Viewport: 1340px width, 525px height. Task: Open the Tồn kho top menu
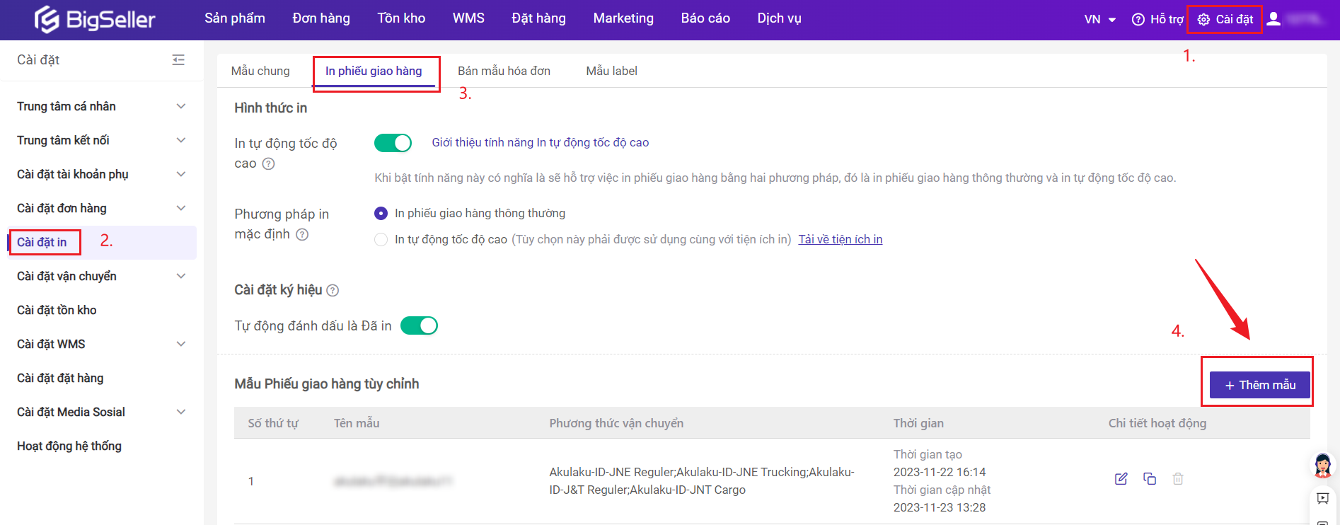click(x=401, y=18)
